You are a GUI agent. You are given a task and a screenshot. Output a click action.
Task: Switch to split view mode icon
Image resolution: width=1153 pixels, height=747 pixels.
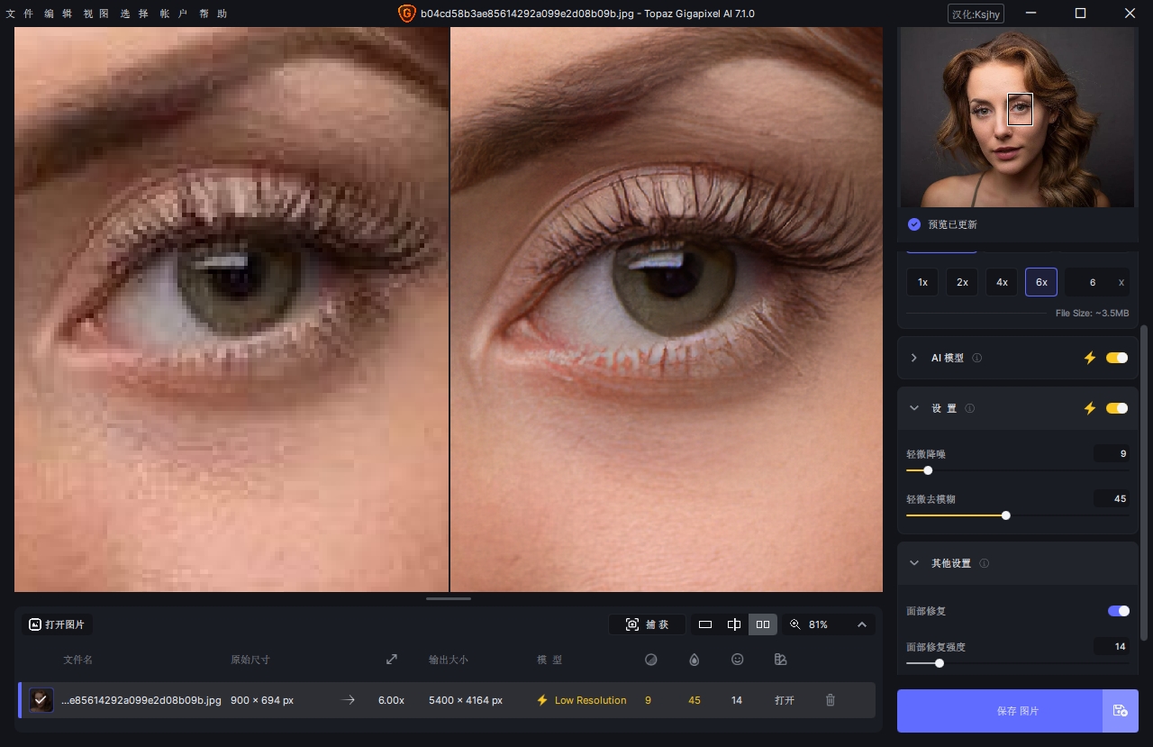734,624
